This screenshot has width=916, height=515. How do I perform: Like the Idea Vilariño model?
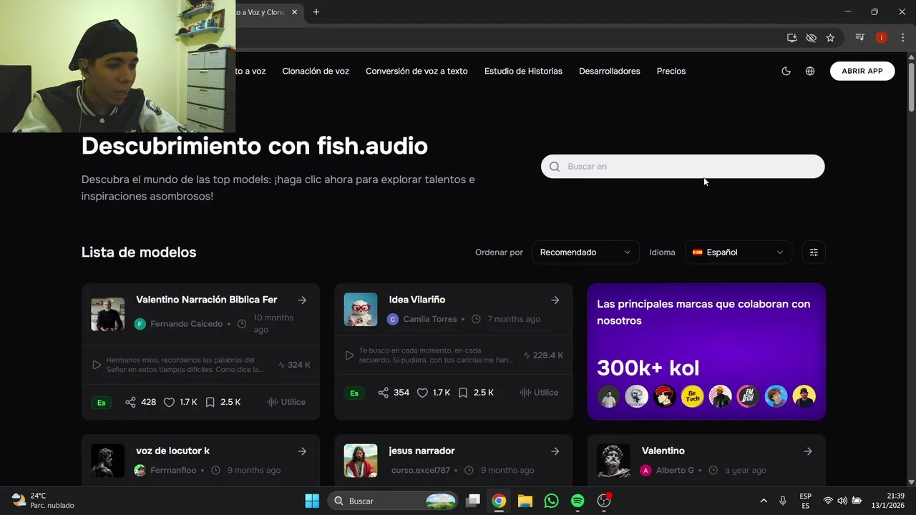[x=422, y=393]
